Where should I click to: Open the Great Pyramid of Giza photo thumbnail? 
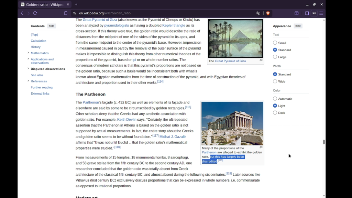235,38
